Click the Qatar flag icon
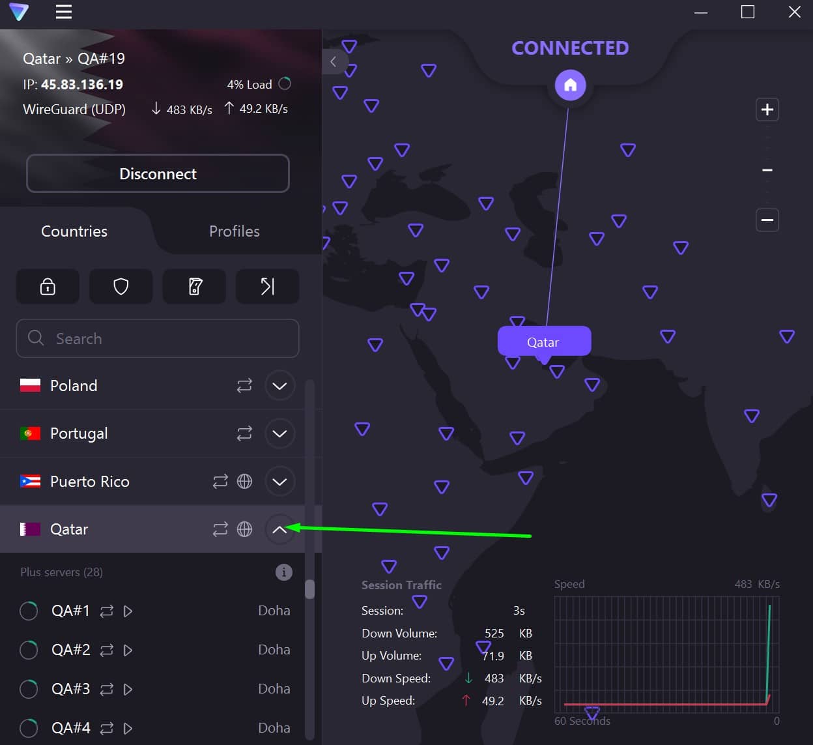The image size is (813, 745). 30,529
